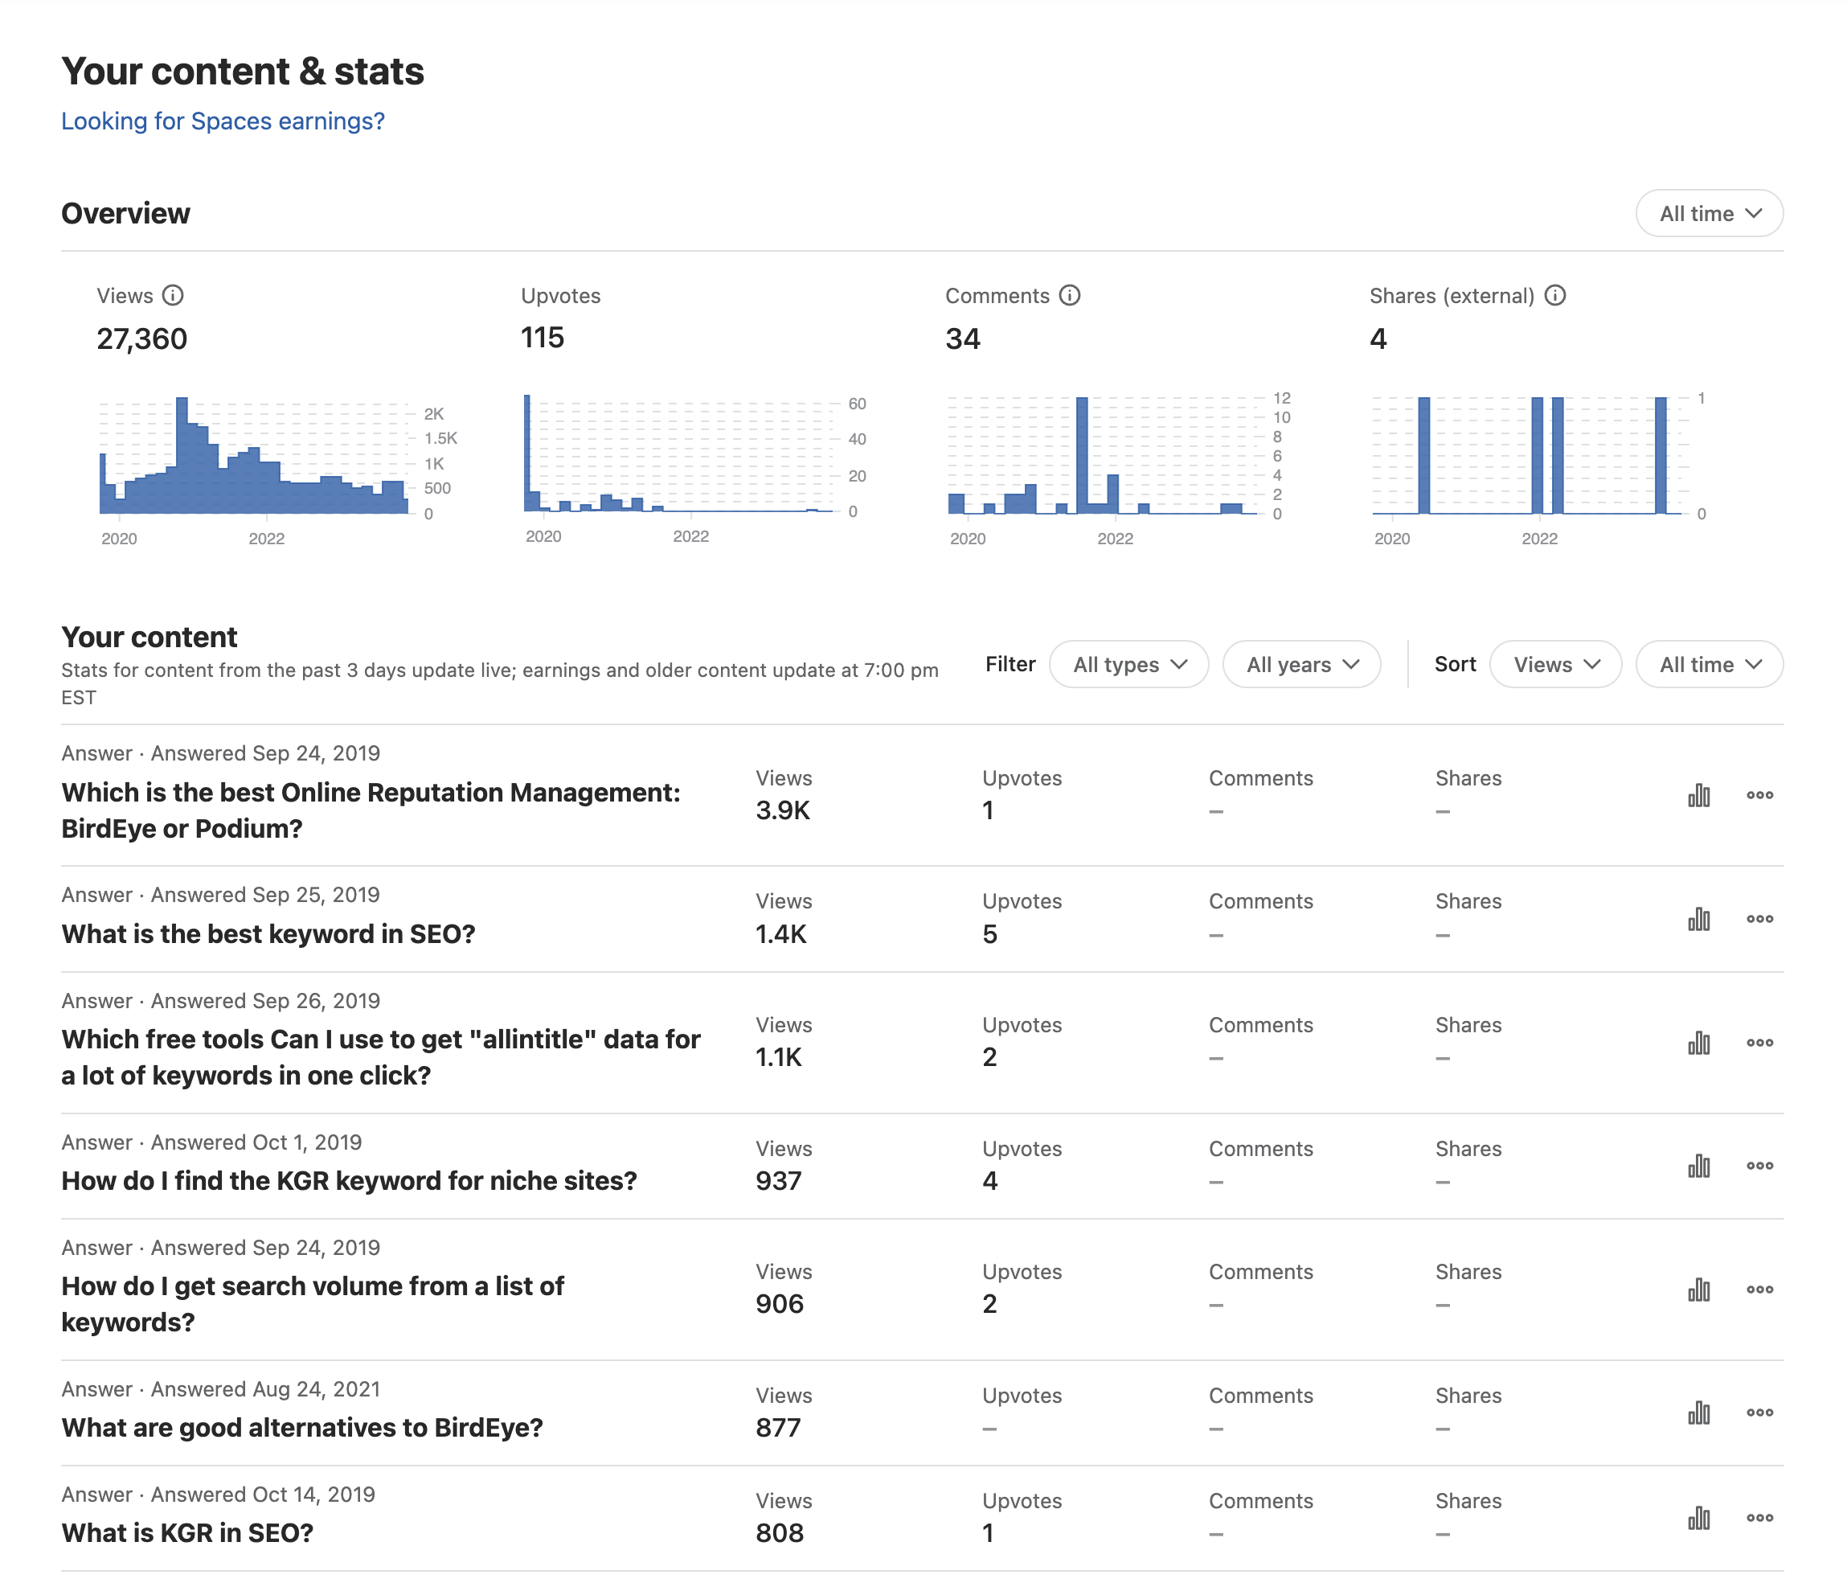Screen dimensions: 1847x1587
Task: Open more options for allintitle data answer
Action: pyautogui.click(x=1759, y=1042)
